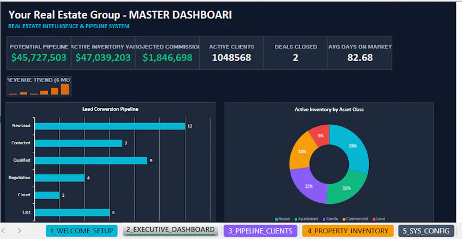Go to the 5_SYS_CONFIG sheet tab

click(x=426, y=231)
